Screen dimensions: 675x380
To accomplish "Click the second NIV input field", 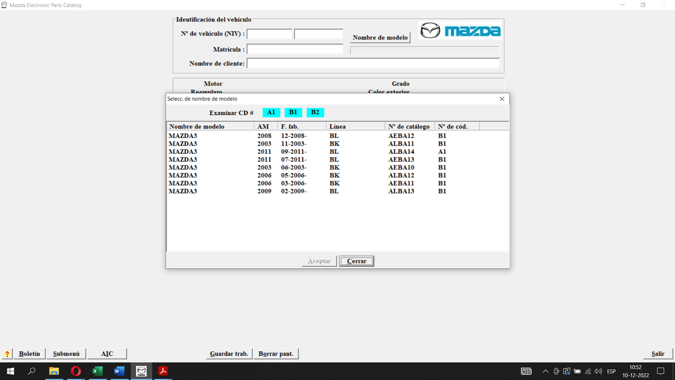I will (x=319, y=34).
